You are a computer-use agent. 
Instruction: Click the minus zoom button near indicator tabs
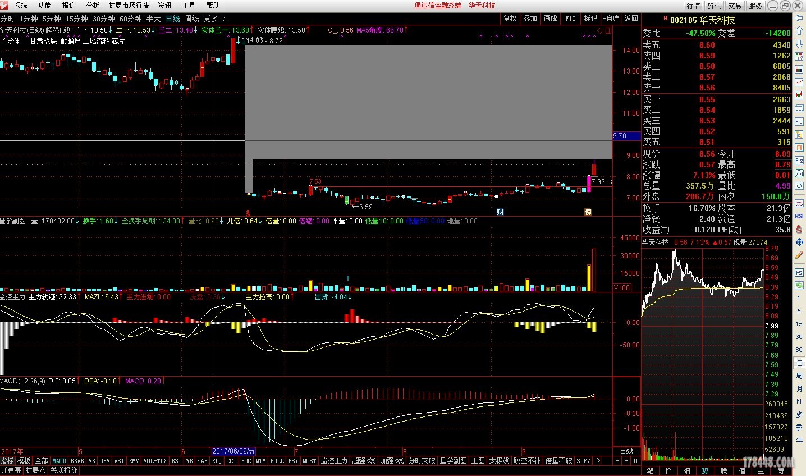626,461
